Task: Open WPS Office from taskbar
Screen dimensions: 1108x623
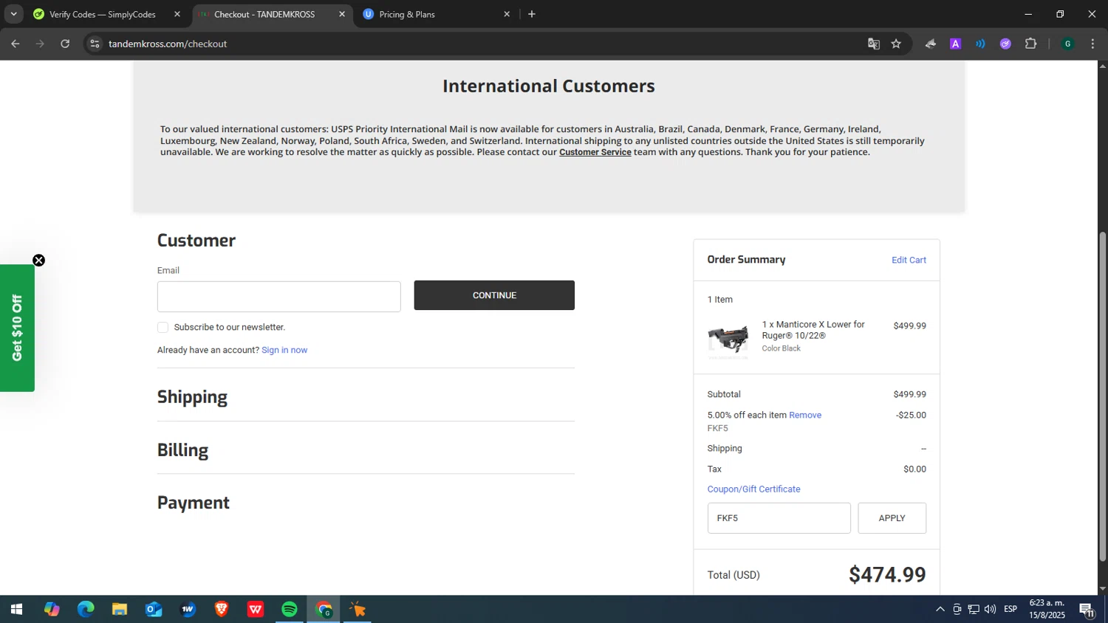Action: [x=256, y=609]
